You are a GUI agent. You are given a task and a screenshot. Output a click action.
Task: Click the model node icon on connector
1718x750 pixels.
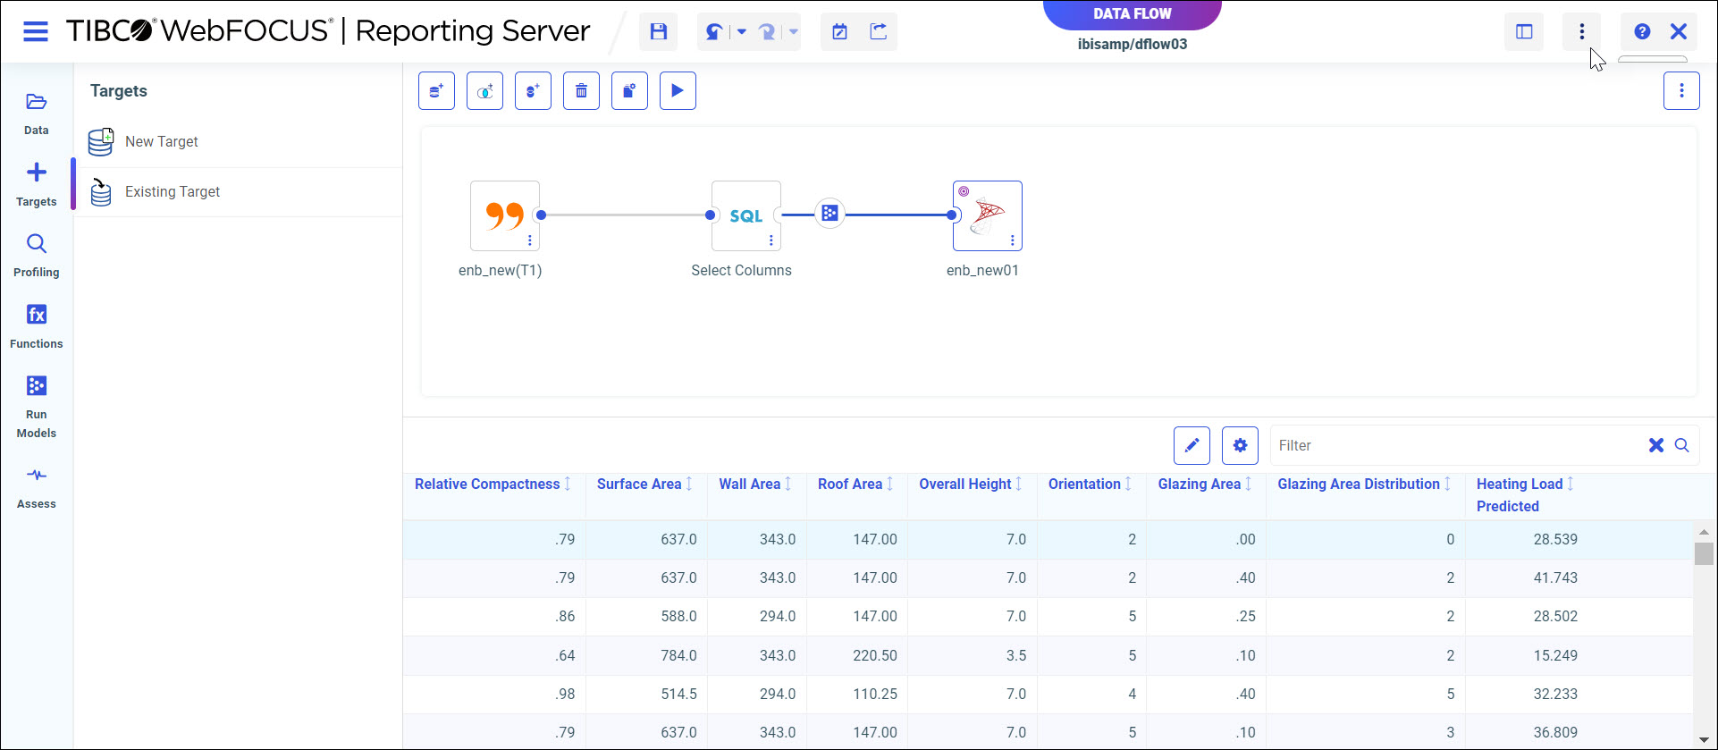[x=830, y=214]
